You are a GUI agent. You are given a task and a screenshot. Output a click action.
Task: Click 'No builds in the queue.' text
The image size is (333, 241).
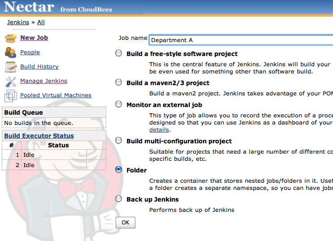click(39, 123)
